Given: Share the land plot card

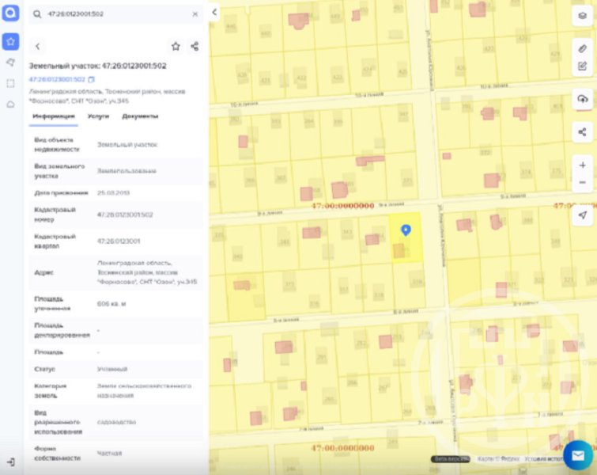Looking at the screenshot, I should pos(195,47).
